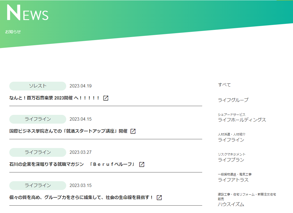Click external link icon beside 百万石音楽祭 headline
This screenshot has width=293, height=213.
pos(106,98)
